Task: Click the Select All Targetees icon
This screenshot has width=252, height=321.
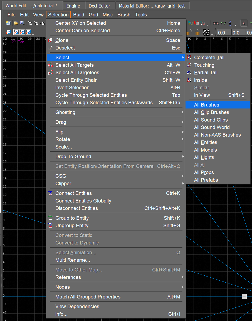Action: 50,73
